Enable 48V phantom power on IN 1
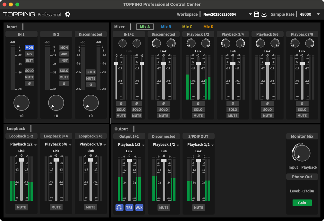324x221 pixels. point(29,54)
